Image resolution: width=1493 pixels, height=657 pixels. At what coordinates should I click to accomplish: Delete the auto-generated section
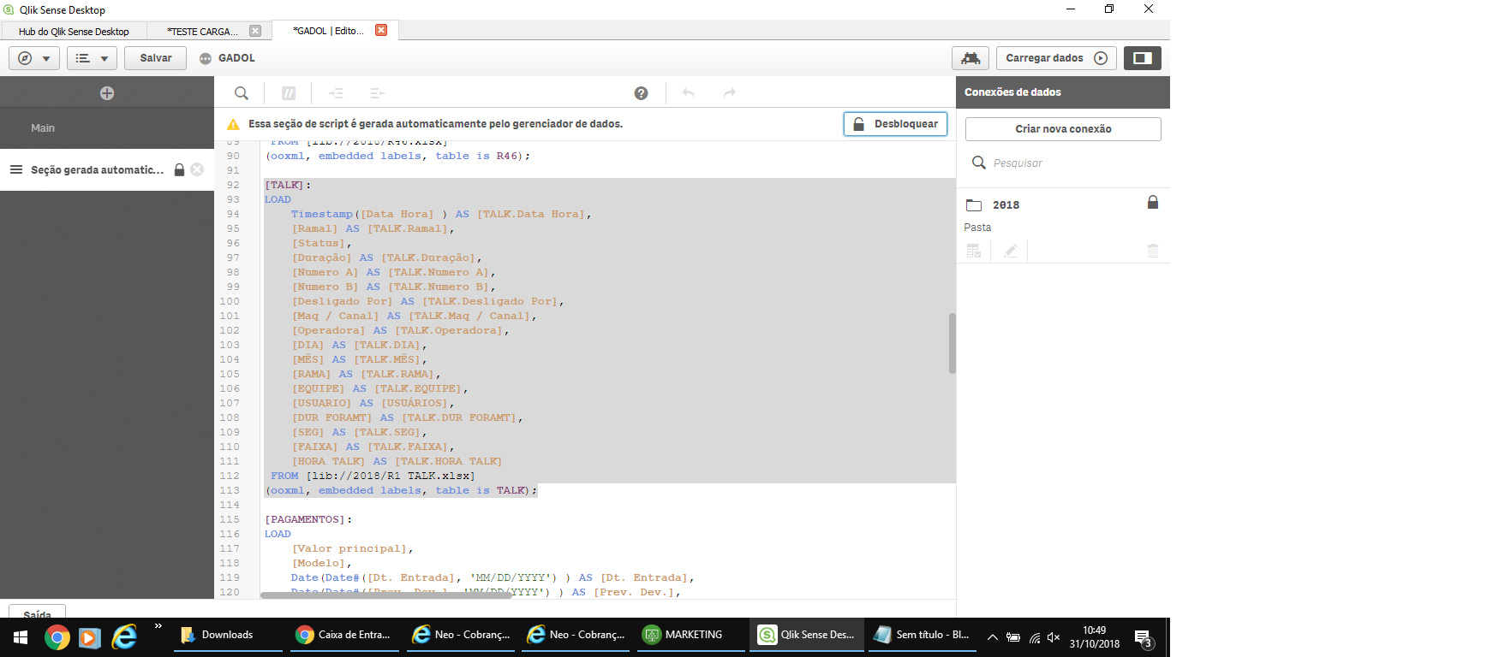pos(197,169)
